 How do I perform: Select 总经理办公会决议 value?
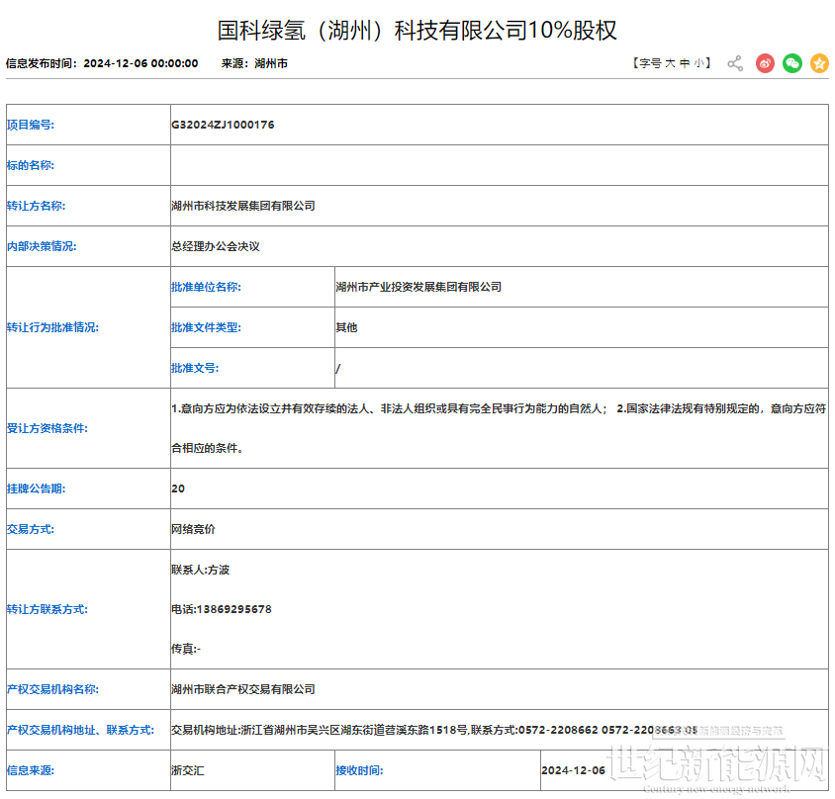[x=215, y=246]
